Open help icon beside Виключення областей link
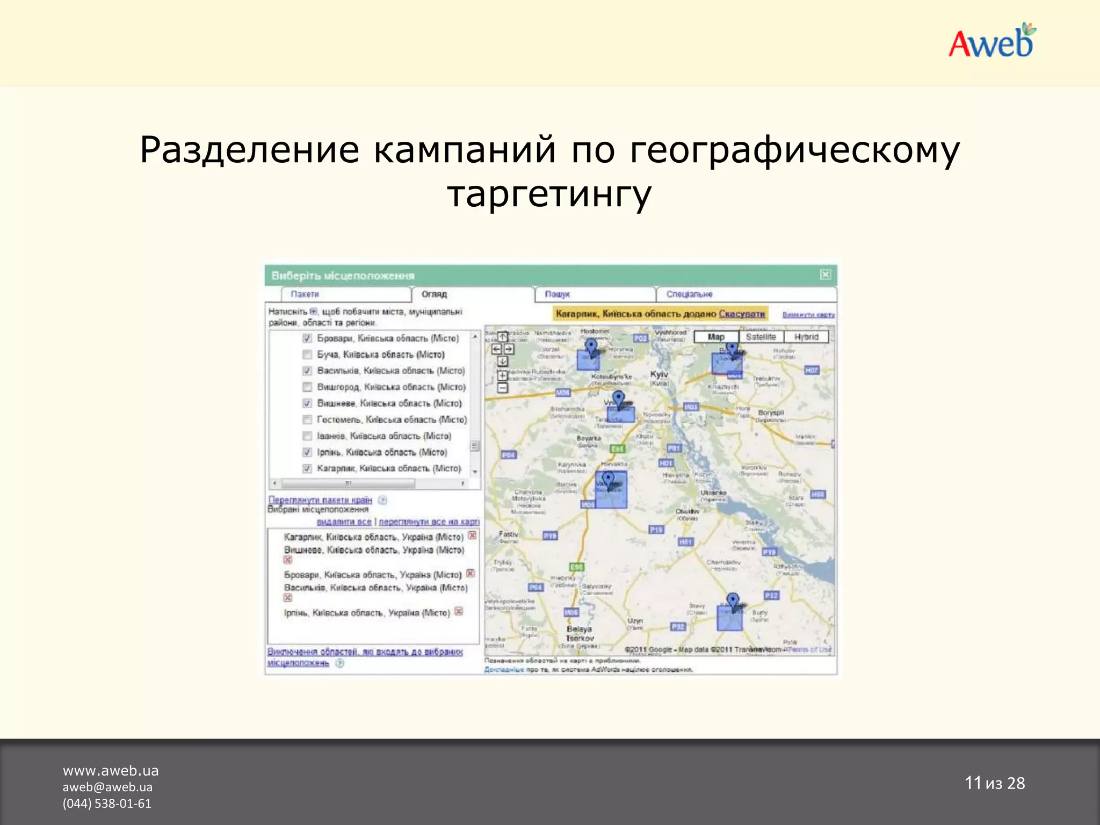The height and width of the screenshot is (825, 1100). coord(339,663)
